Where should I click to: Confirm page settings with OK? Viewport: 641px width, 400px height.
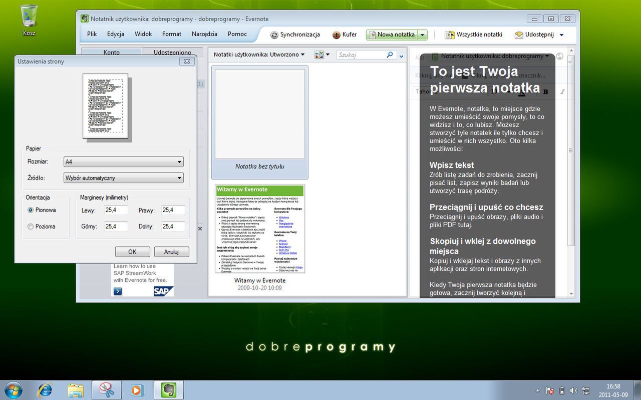tap(132, 251)
